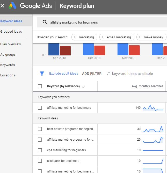Screen dimensions: 167x173
Task: Select the keyword text clickbank for beginners
Action: (63, 161)
